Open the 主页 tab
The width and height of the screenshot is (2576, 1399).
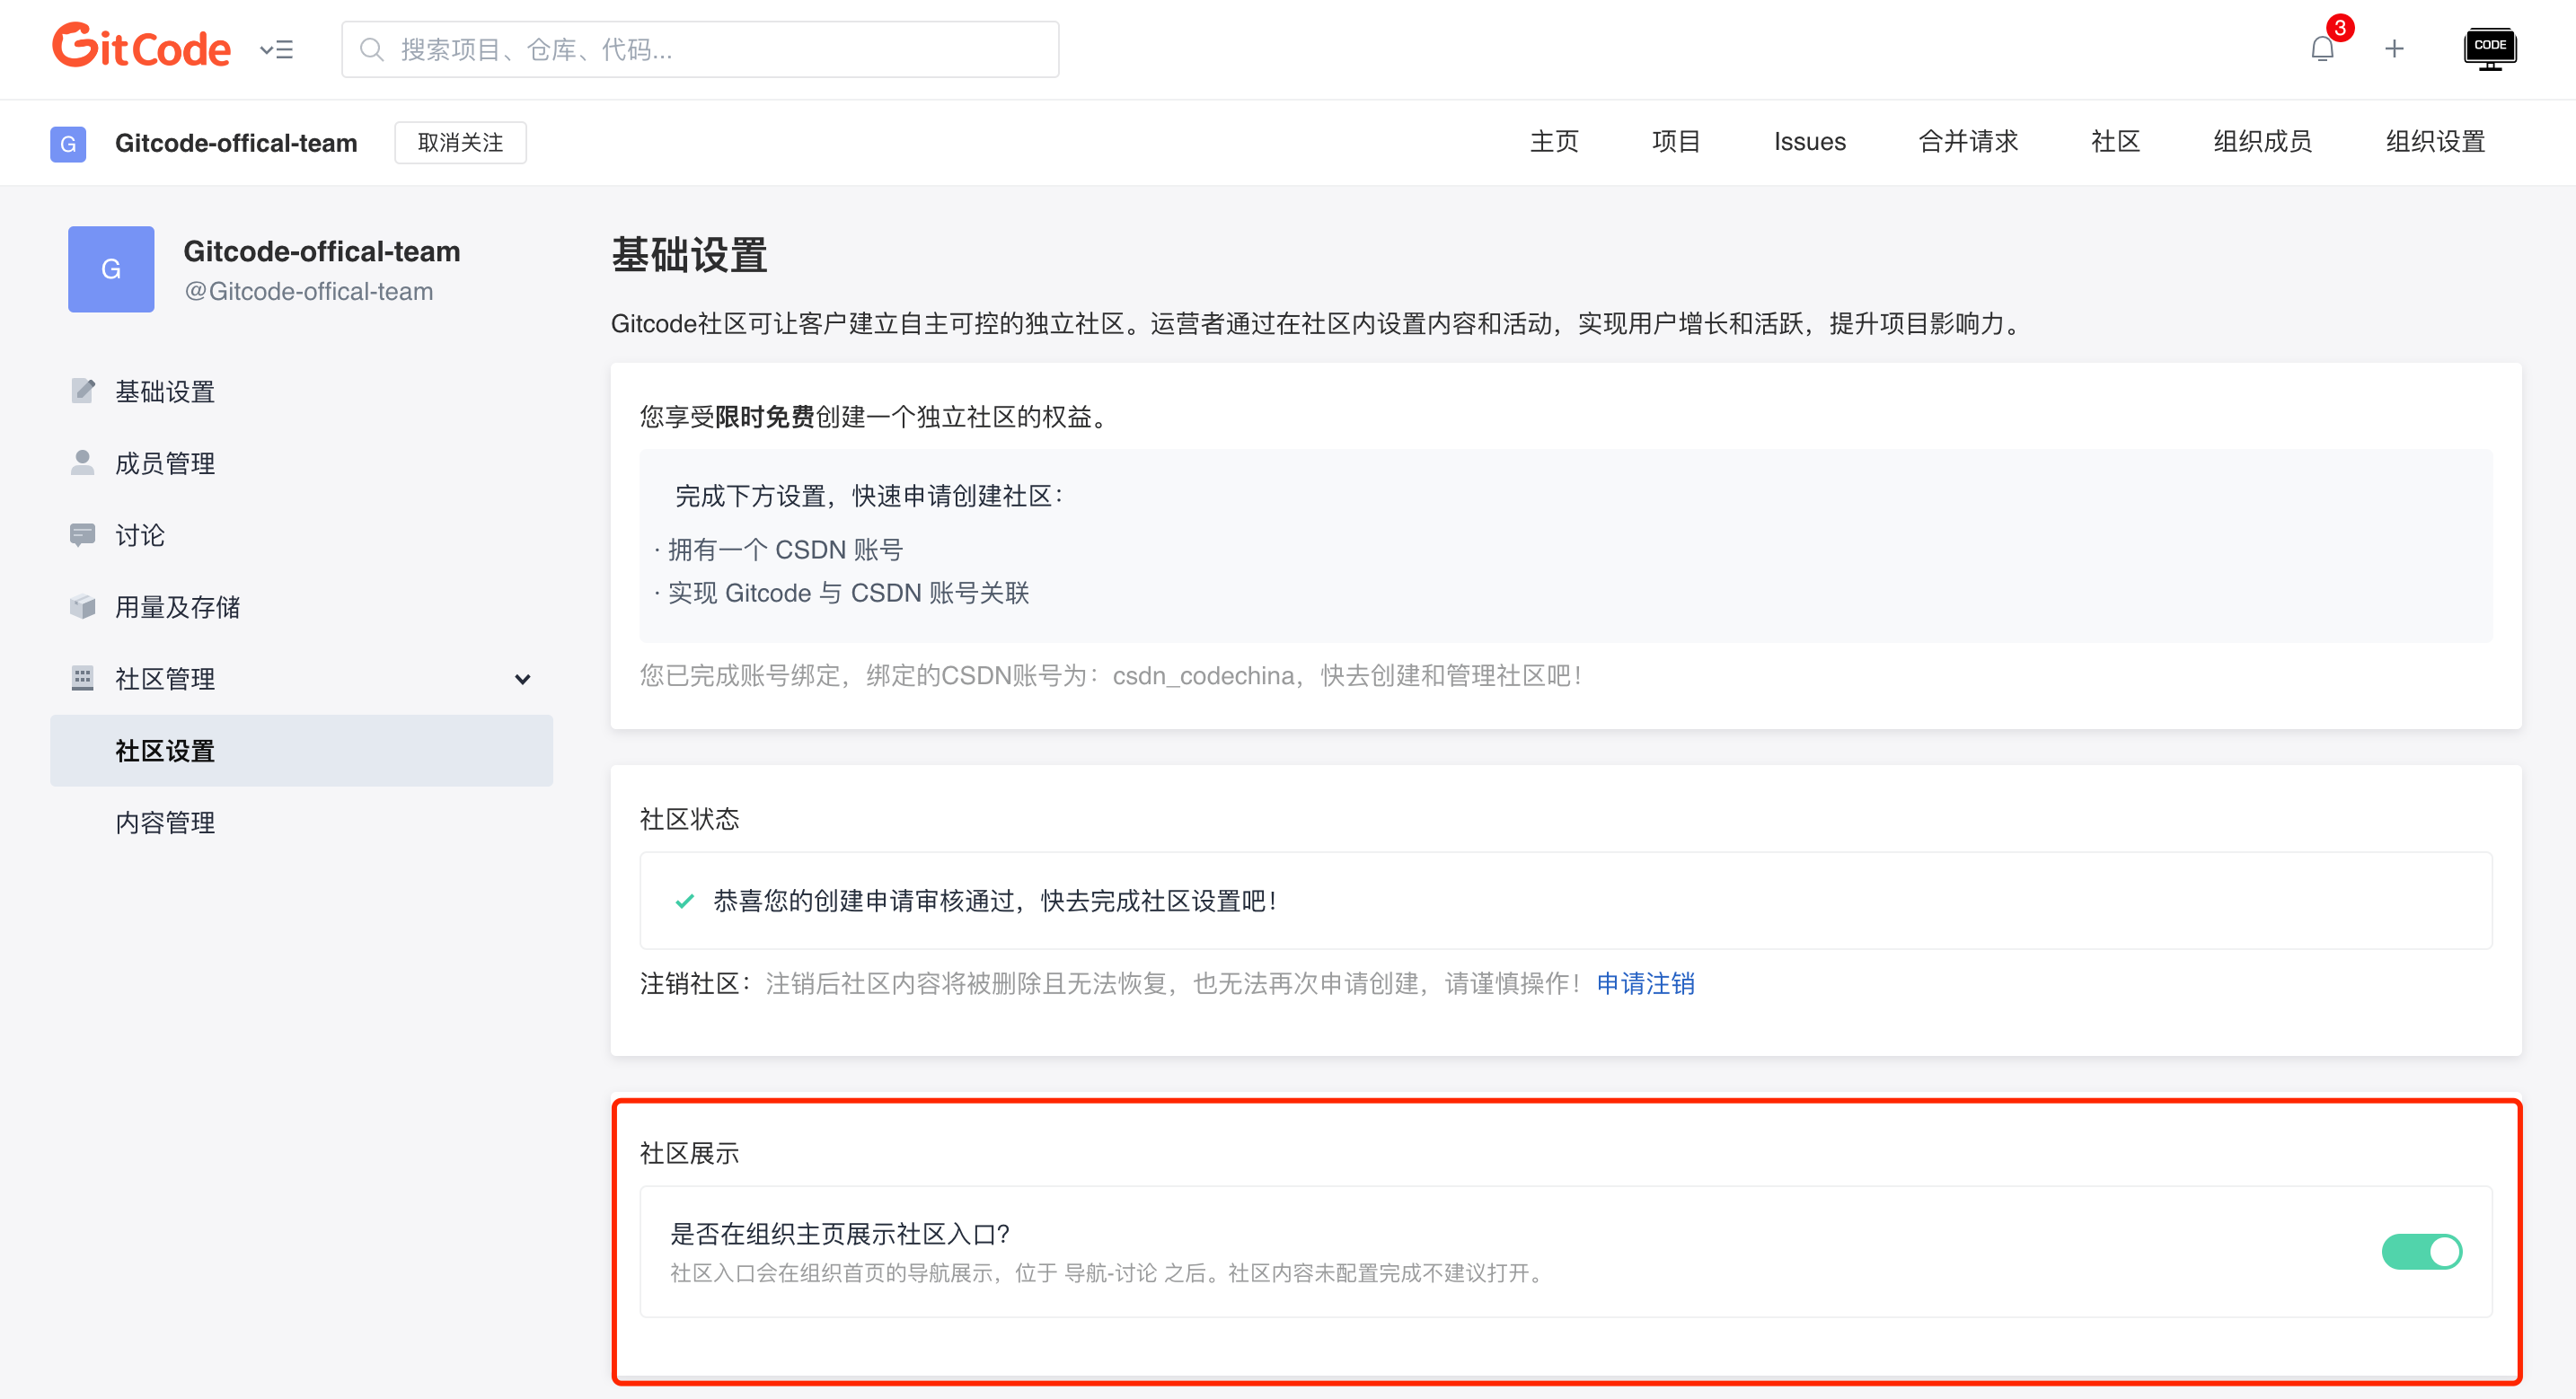[x=1554, y=142]
